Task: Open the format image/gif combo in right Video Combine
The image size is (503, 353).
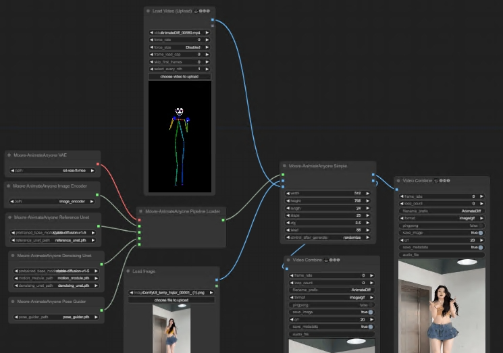Action: (x=442, y=218)
